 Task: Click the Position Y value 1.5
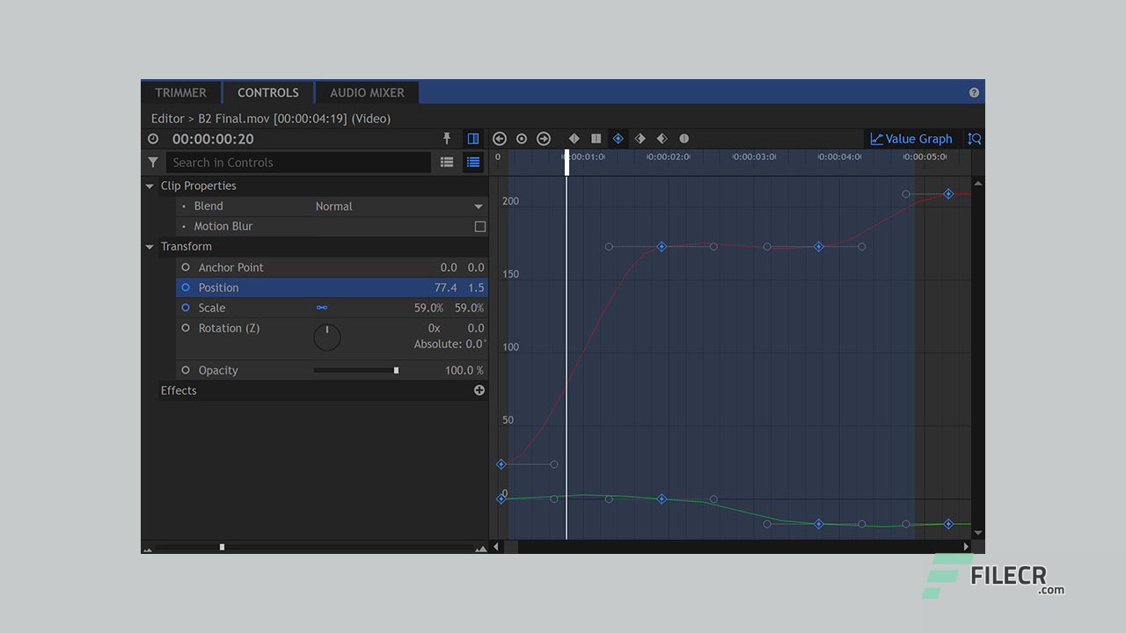(x=476, y=287)
